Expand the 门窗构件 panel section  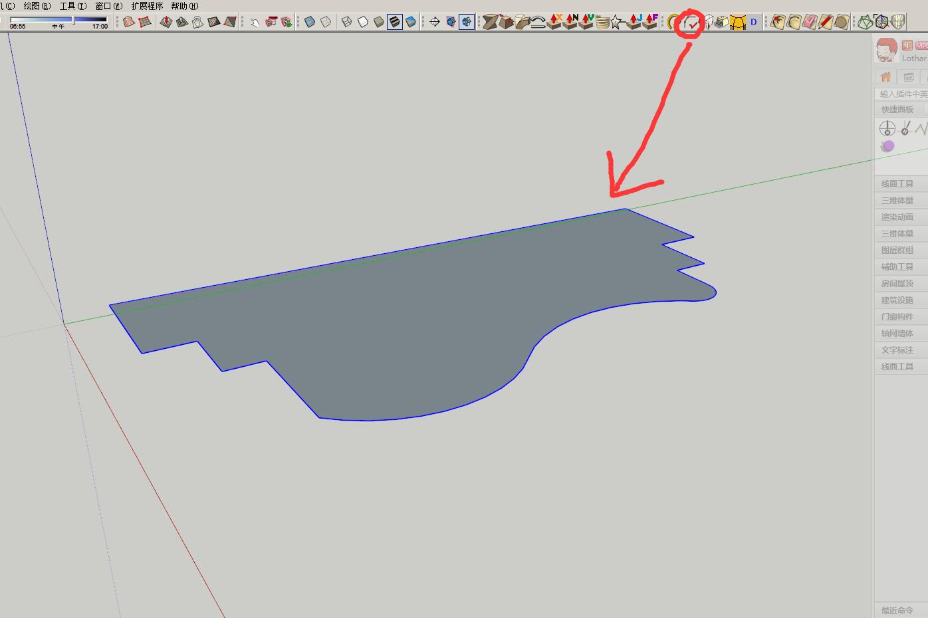(897, 317)
